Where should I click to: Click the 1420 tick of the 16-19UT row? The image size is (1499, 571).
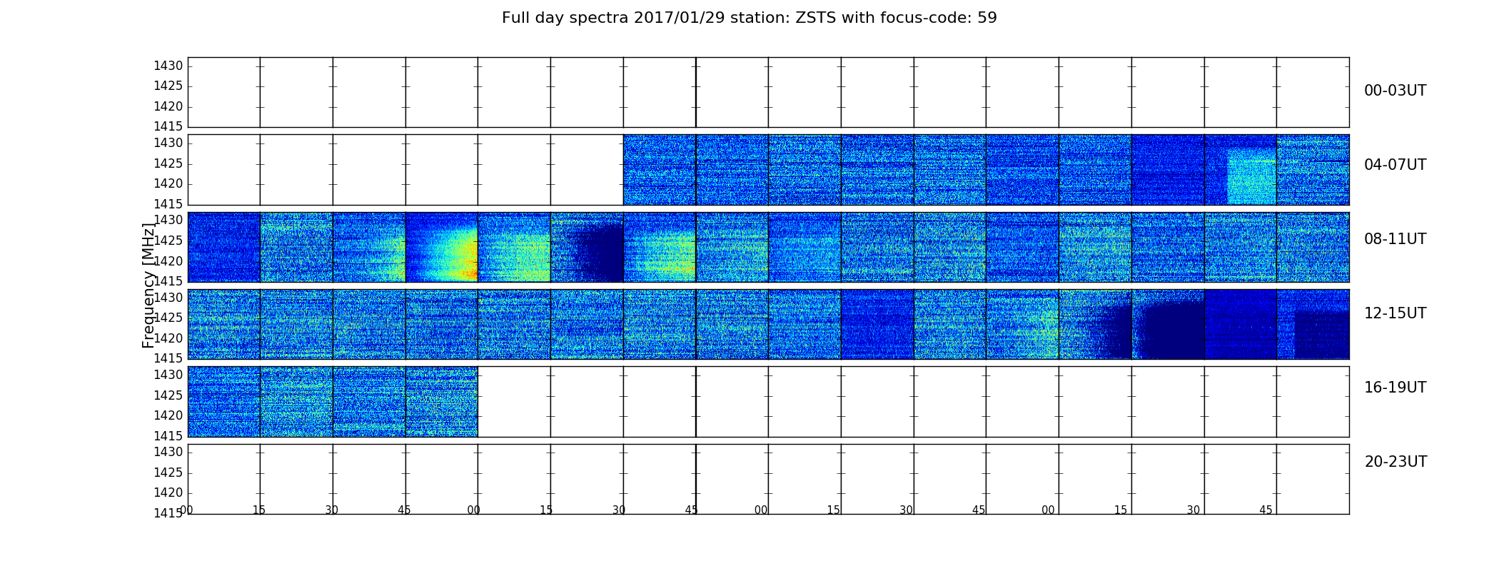(168, 415)
